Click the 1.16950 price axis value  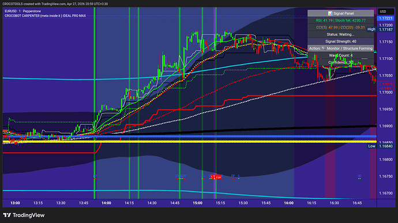coord(385,109)
